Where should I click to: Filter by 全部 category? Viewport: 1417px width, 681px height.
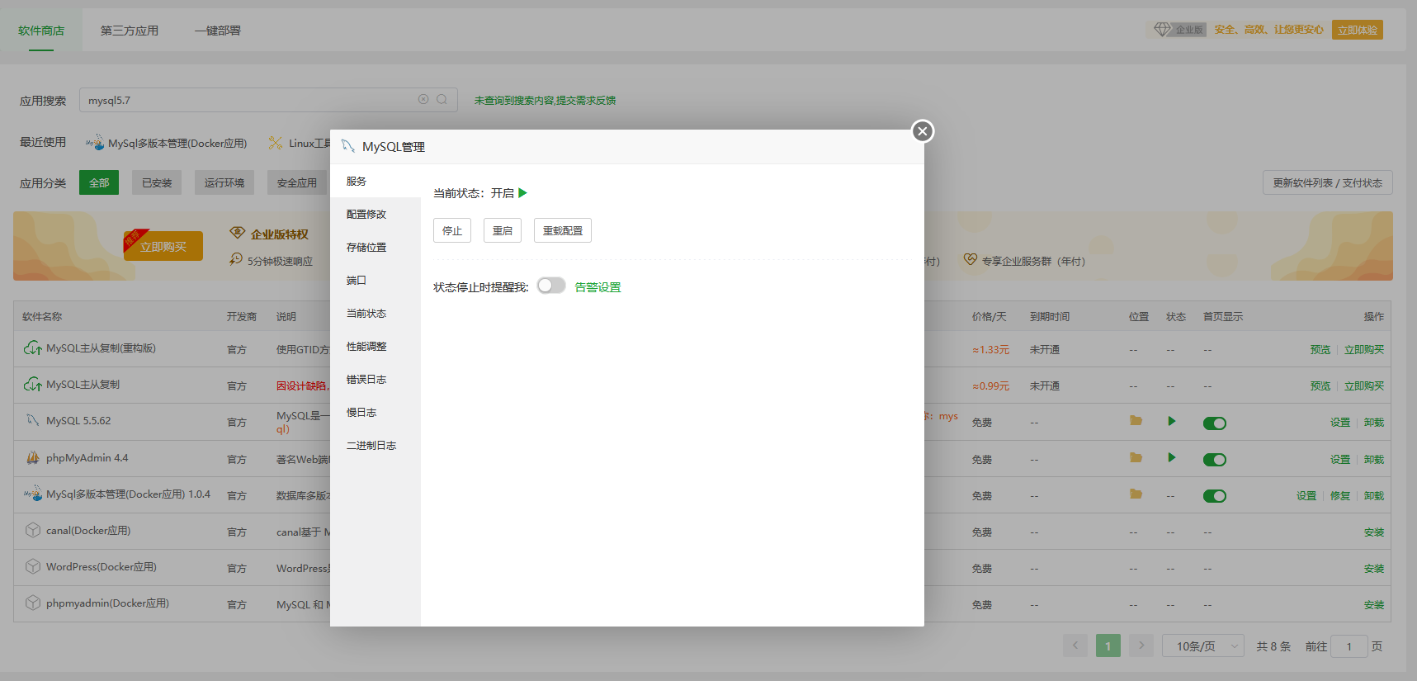tap(99, 182)
